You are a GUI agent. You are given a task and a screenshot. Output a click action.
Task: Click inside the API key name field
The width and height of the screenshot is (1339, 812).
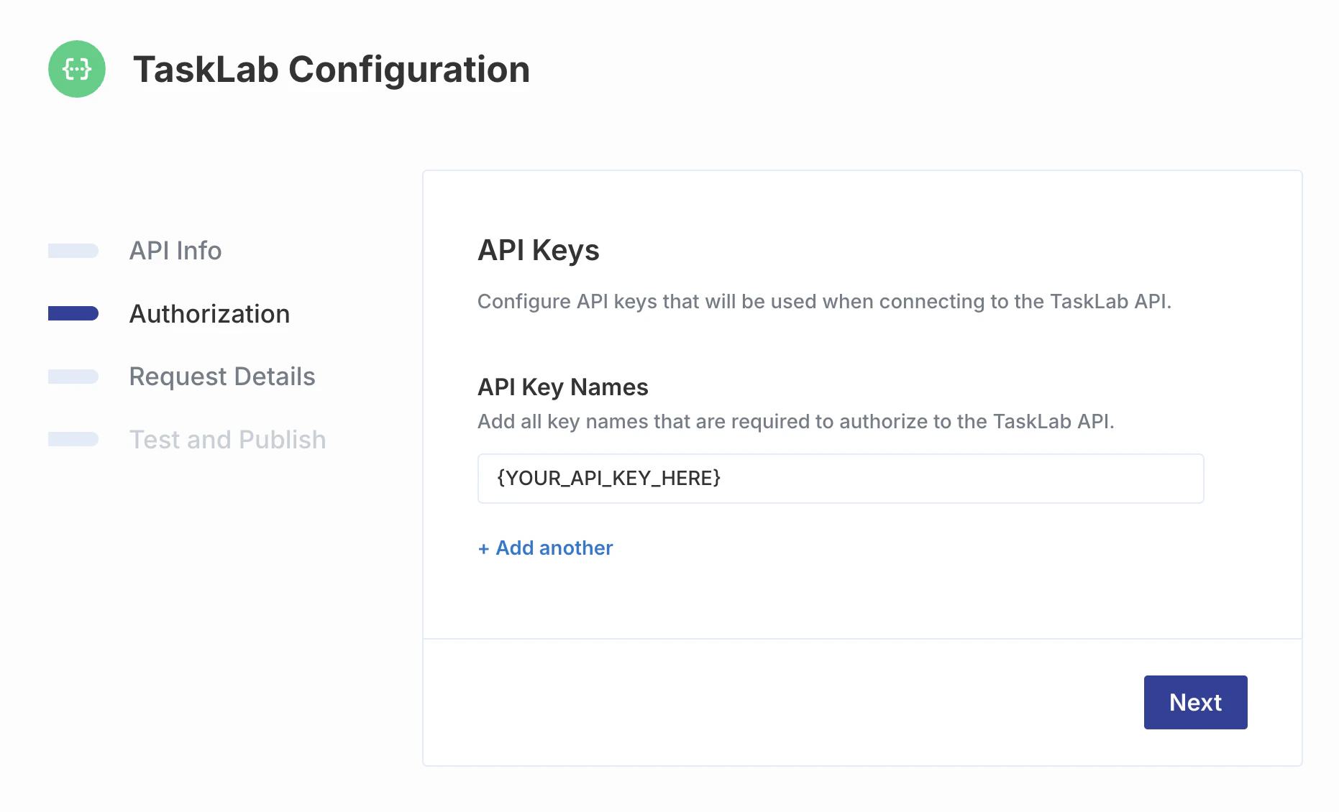coord(840,478)
